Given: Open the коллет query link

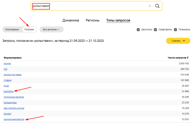Looking at the screenshot, I should tap(7, 114).
